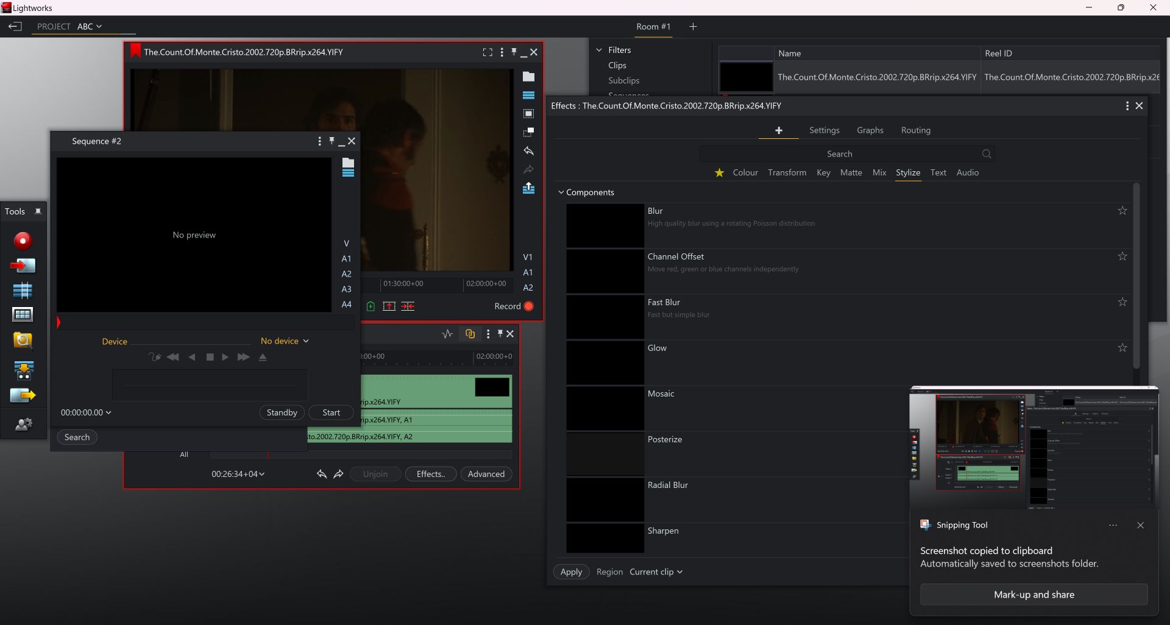
Task: Click the Apply button in Effects
Action: tap(571, 572)
